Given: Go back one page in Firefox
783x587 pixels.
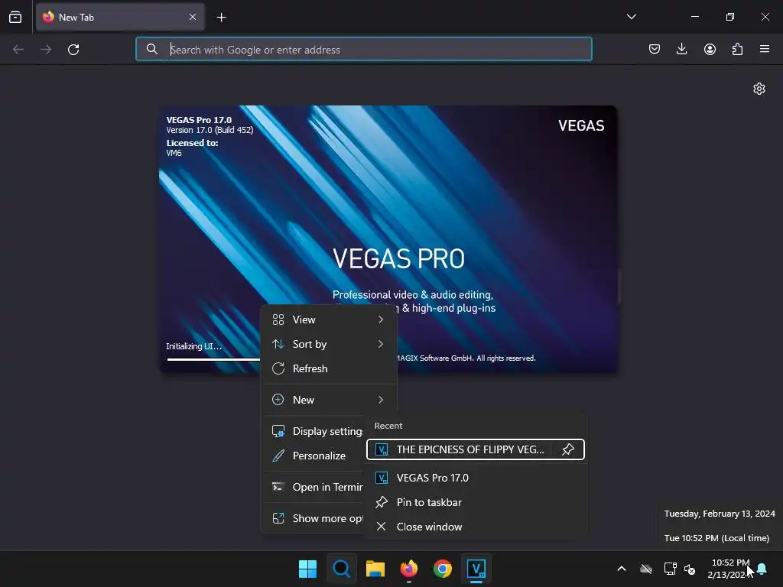Looking at the screenshot, I should [18, 50].
